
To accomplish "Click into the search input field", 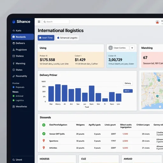I will (x=56, y=22).
